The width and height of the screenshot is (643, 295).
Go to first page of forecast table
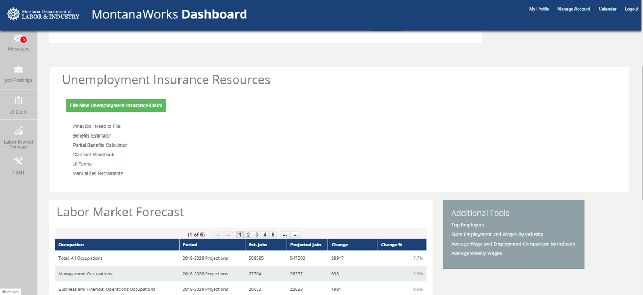(x=218, y=235)
